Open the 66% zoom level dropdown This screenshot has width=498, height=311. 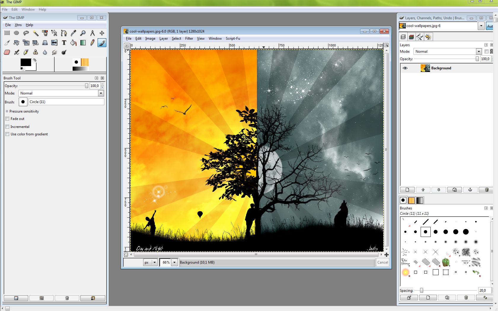pyautogui.click(x=175, y=262)
